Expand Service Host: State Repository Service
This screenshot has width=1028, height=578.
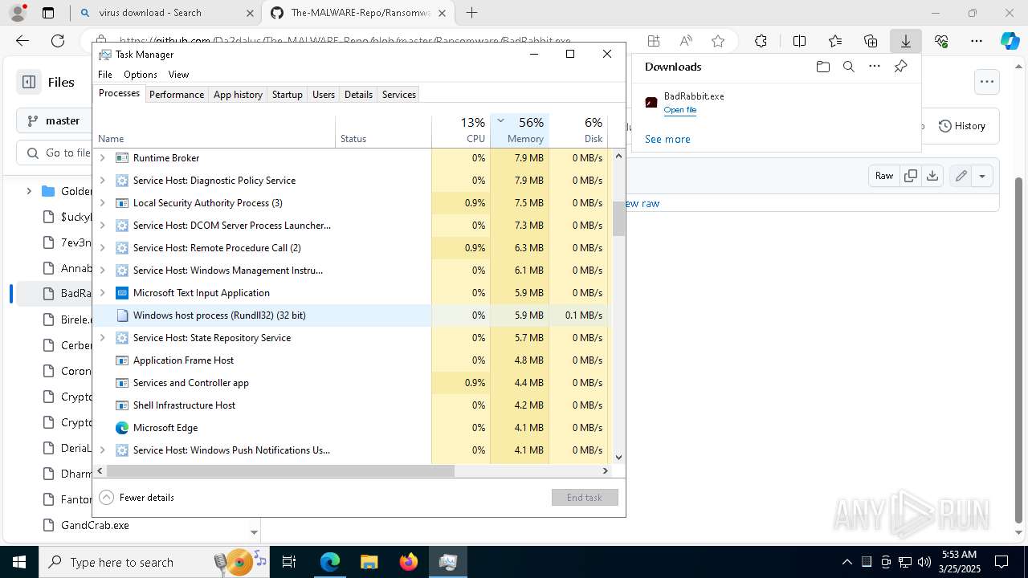[x=102, y=338]
